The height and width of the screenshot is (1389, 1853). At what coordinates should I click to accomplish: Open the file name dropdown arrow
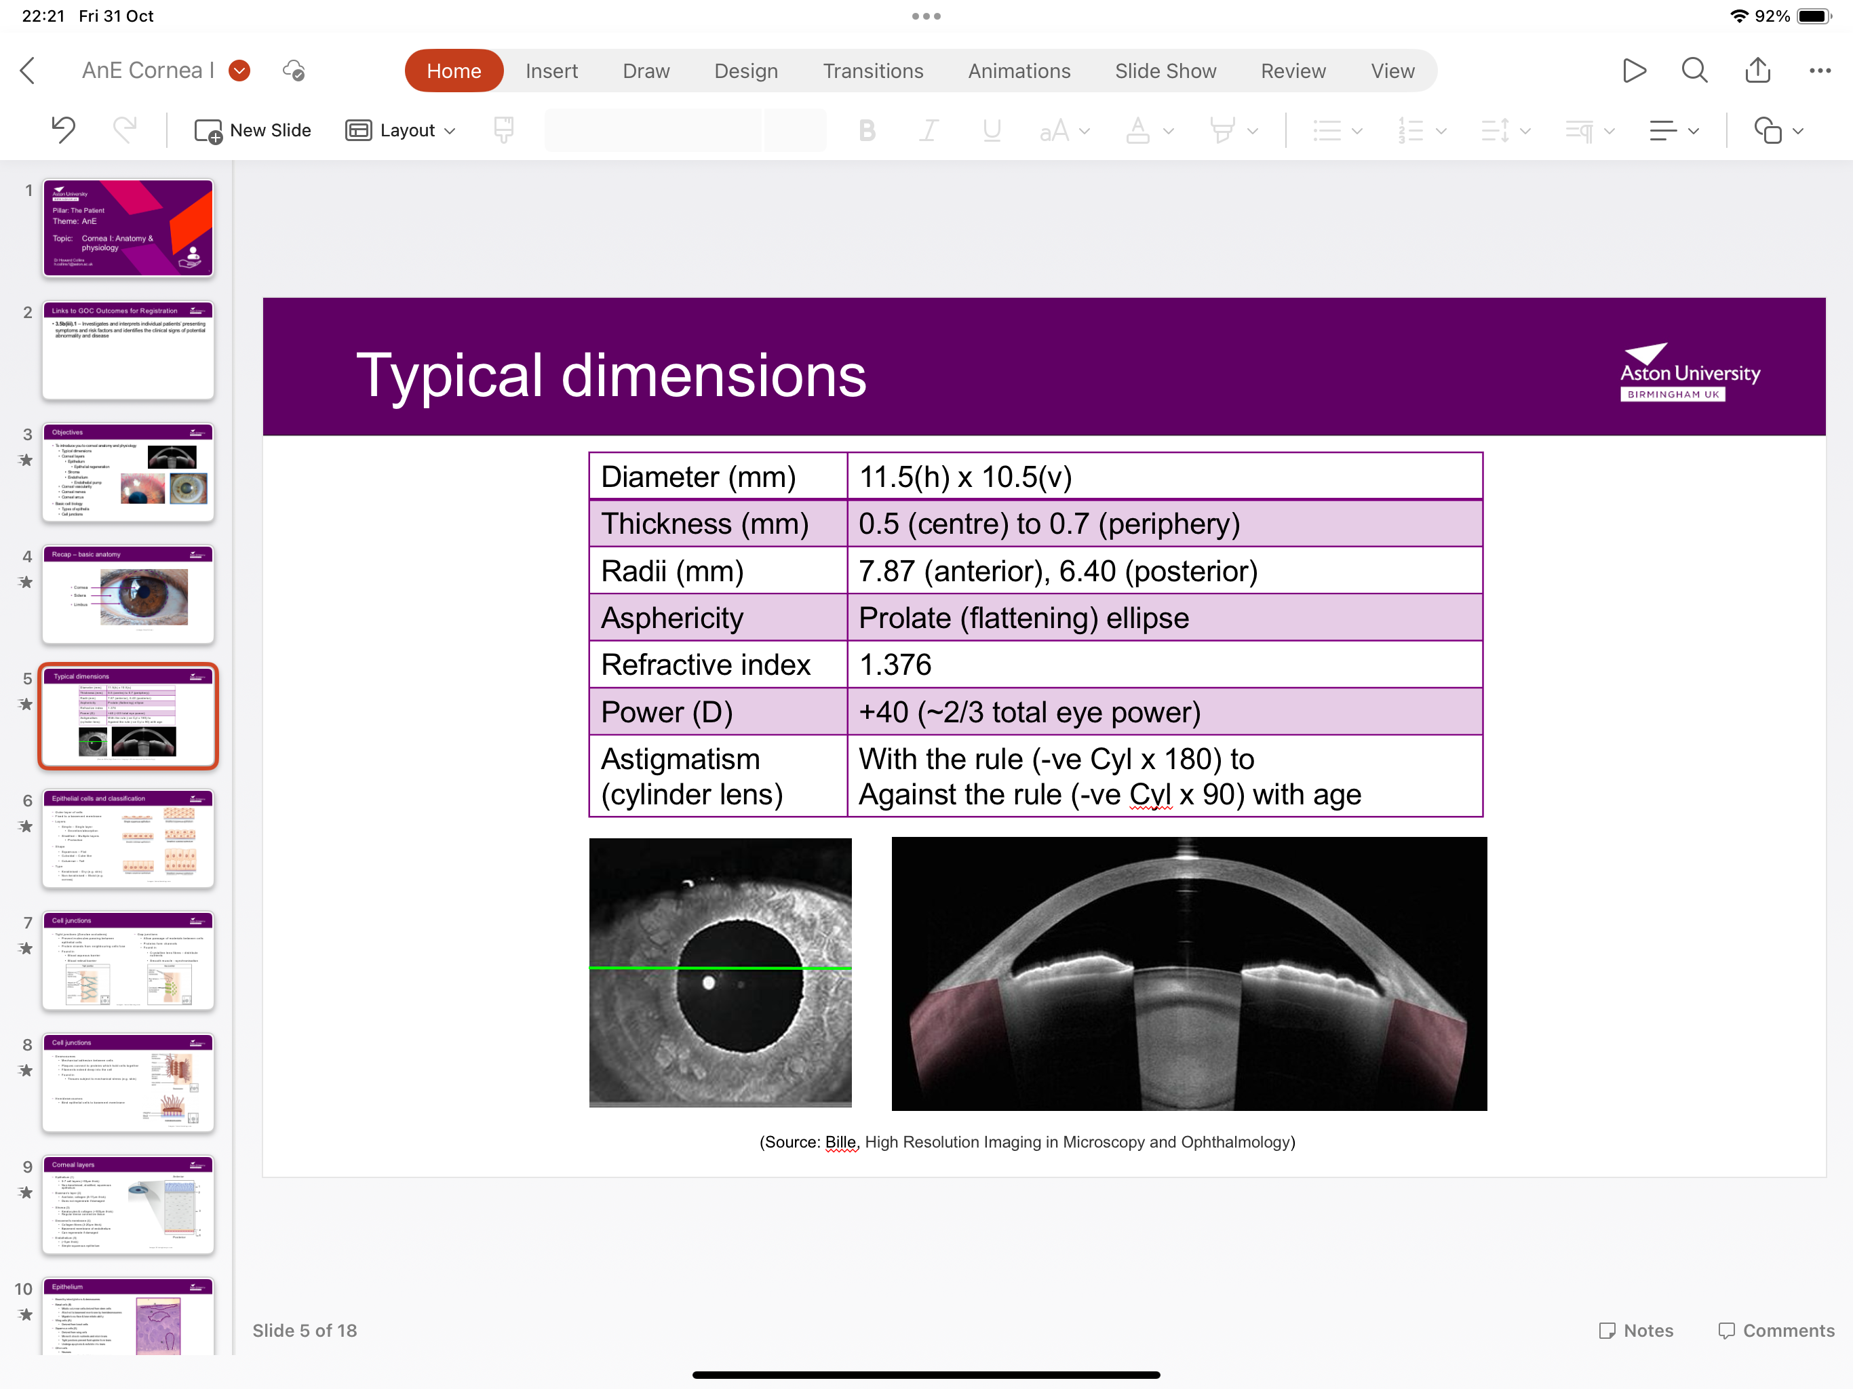(239, 71)
